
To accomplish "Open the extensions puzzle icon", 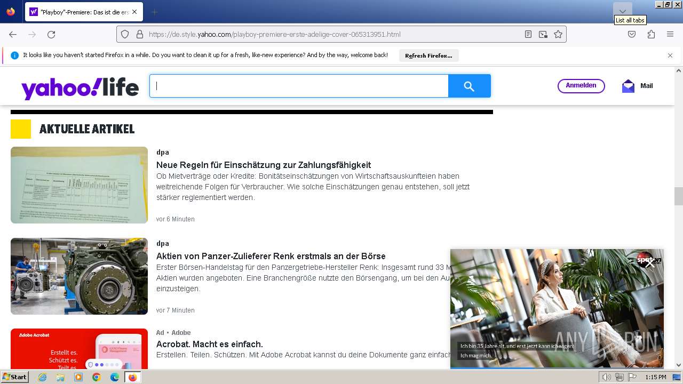I will coord(651,34).
